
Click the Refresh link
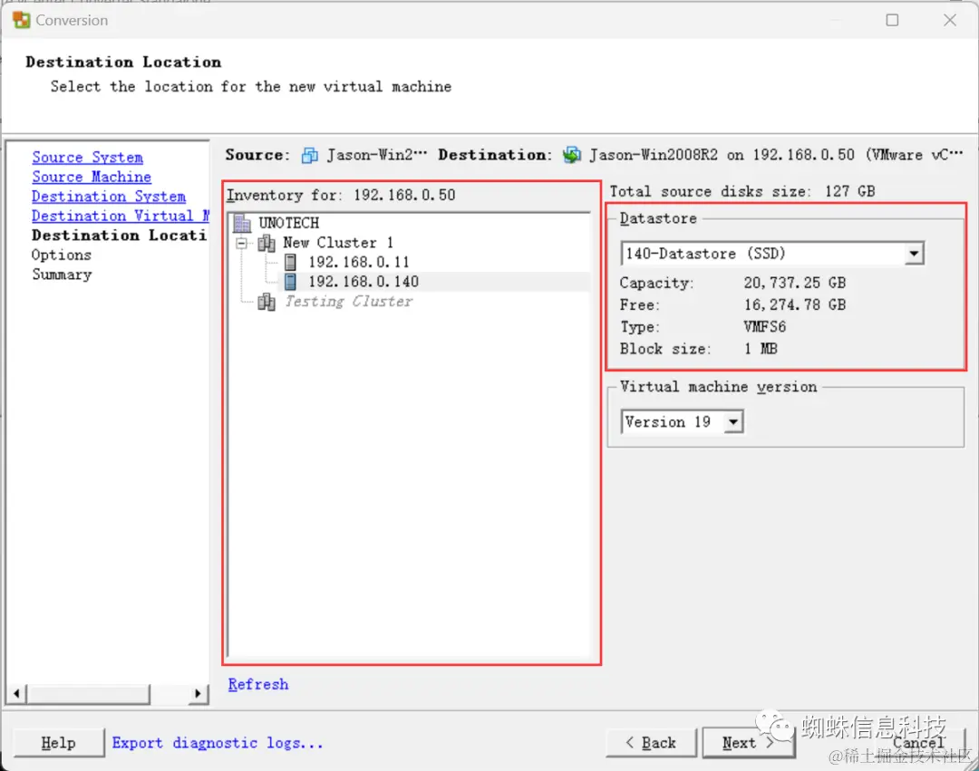(x=257, y=684)
